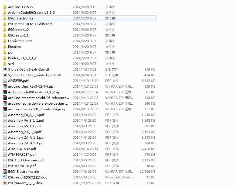Click the Word icon of B9Creator的相关视频.doc

pos(5,177)
